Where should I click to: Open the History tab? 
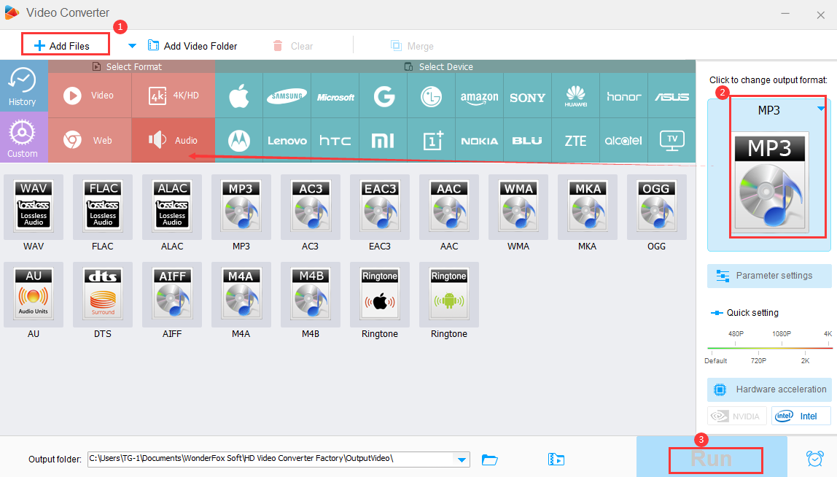click(23, 86)
